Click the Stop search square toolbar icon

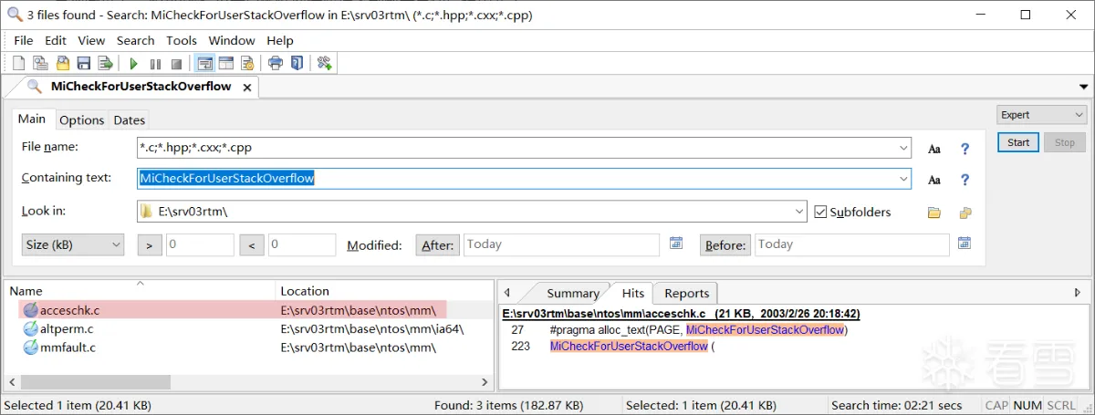coord(177,63)
